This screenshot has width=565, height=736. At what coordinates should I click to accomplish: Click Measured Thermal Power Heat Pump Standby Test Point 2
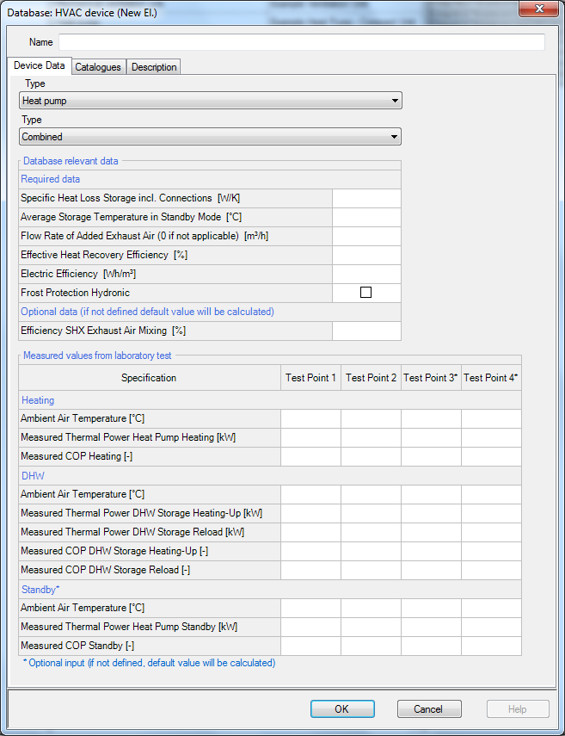[371, 627]
